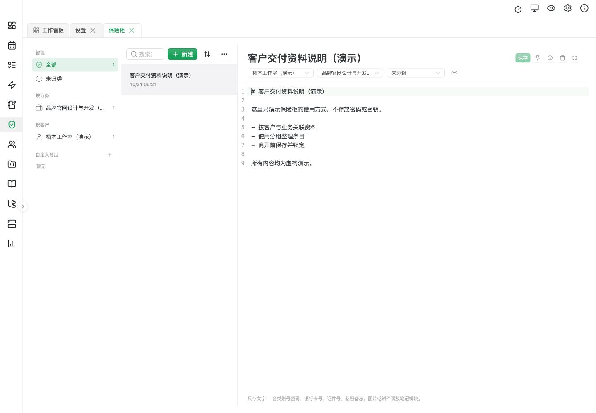Click the stopwatch timer icon at top
Image resolution: width=596 pixels, height=413 pixels.
(518, 9)
